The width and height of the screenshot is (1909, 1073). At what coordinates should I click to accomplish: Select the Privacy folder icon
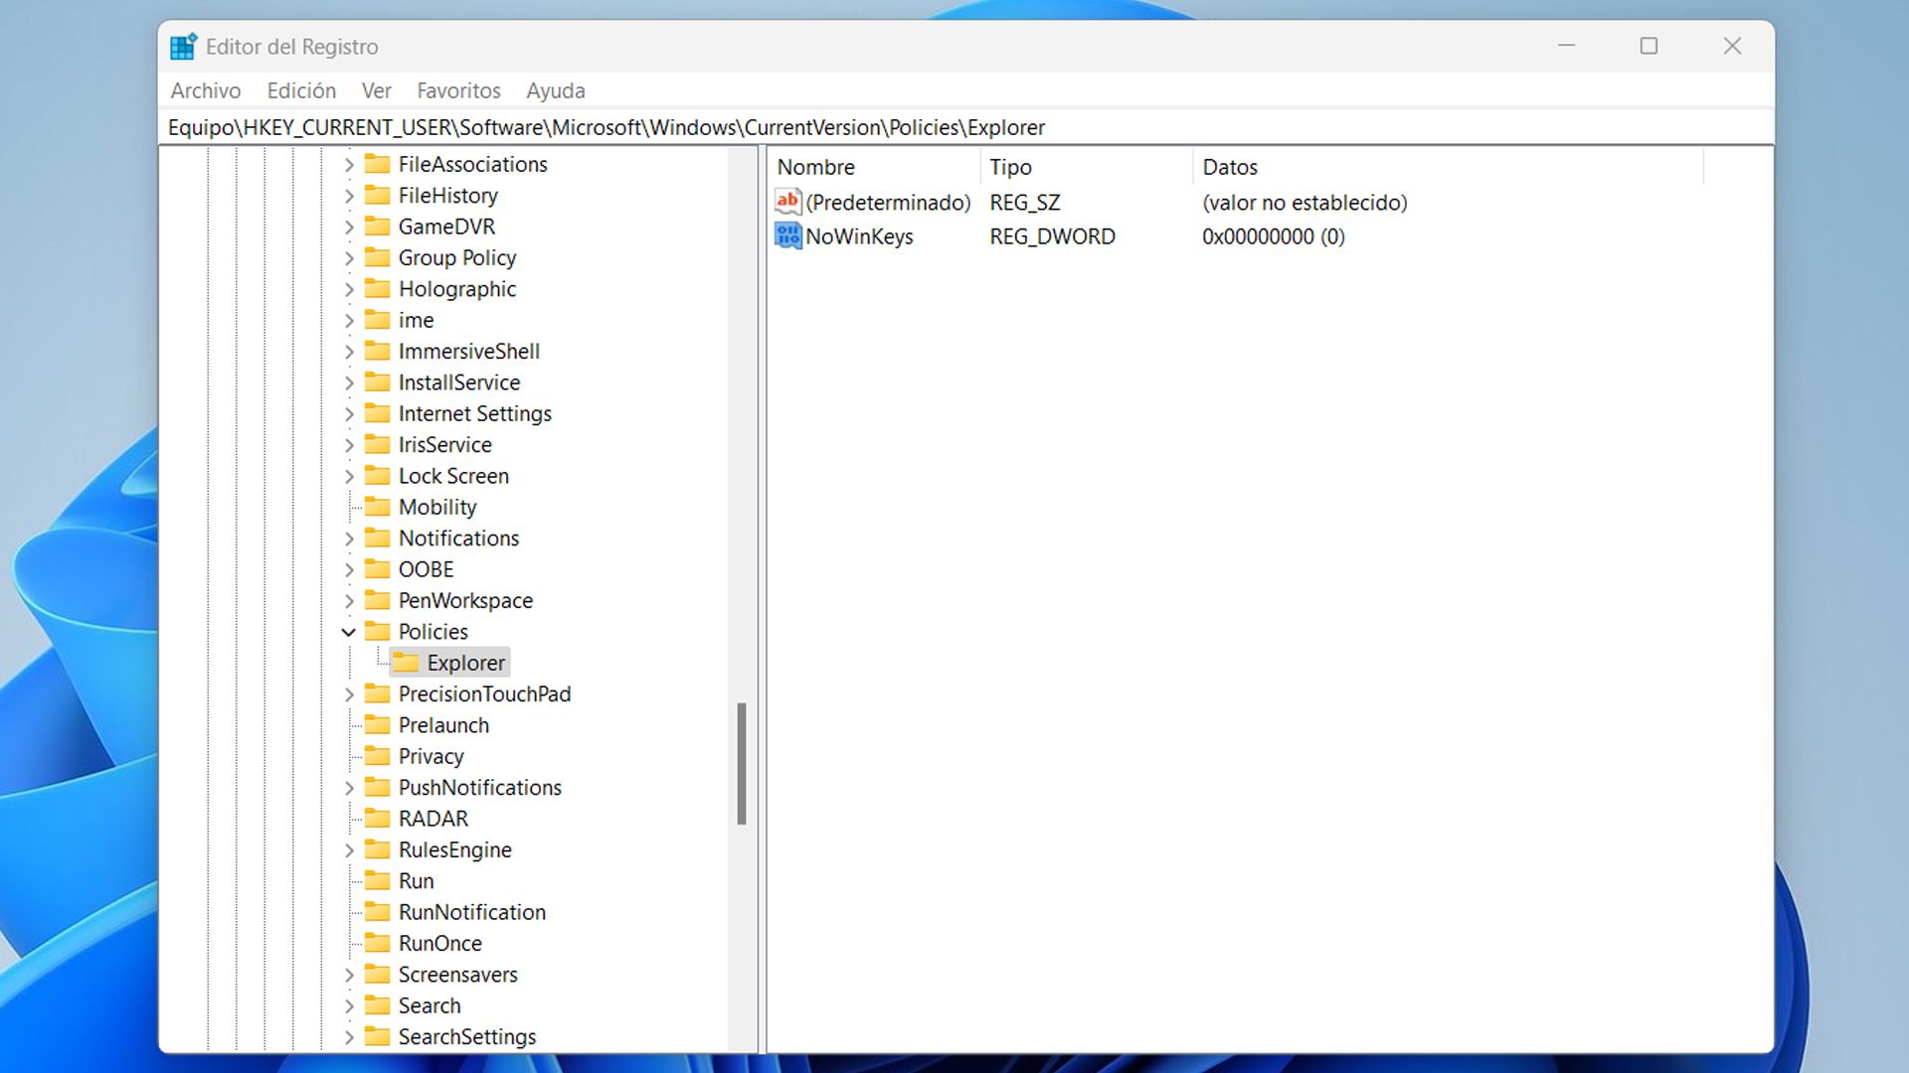[377, 756]
